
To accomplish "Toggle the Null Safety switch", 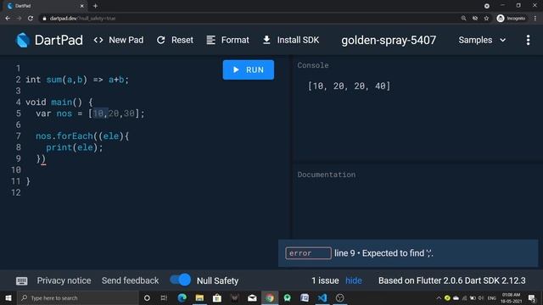I will click(x=180, y=280).
